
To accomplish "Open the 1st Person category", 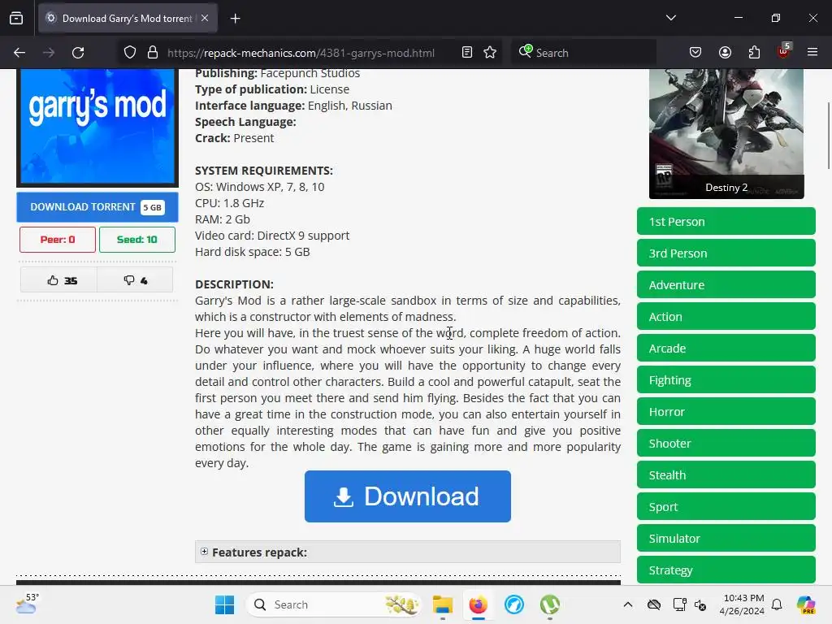I will point(726,221).
